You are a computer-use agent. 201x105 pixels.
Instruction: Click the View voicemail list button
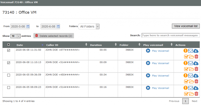coord(186,26)
